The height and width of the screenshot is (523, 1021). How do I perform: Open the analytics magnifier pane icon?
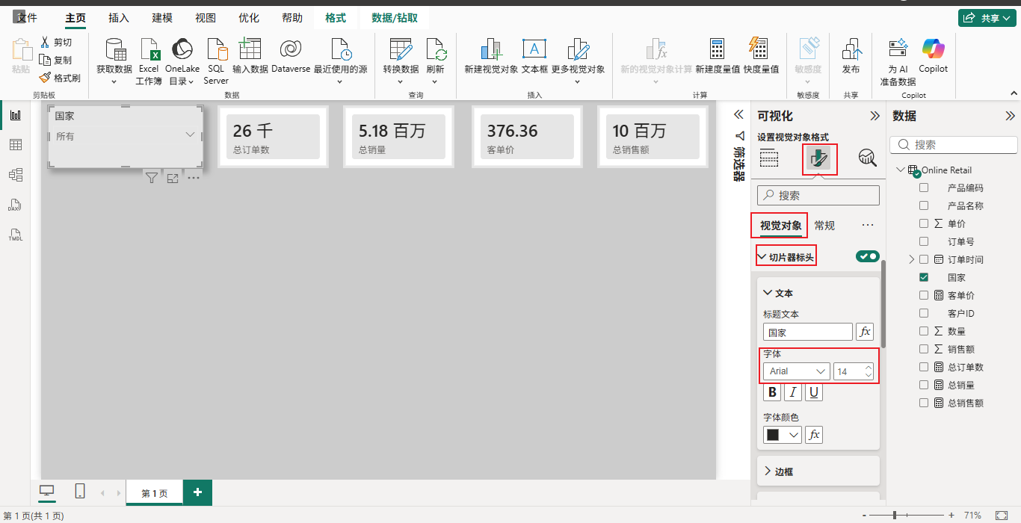(867, 158)
